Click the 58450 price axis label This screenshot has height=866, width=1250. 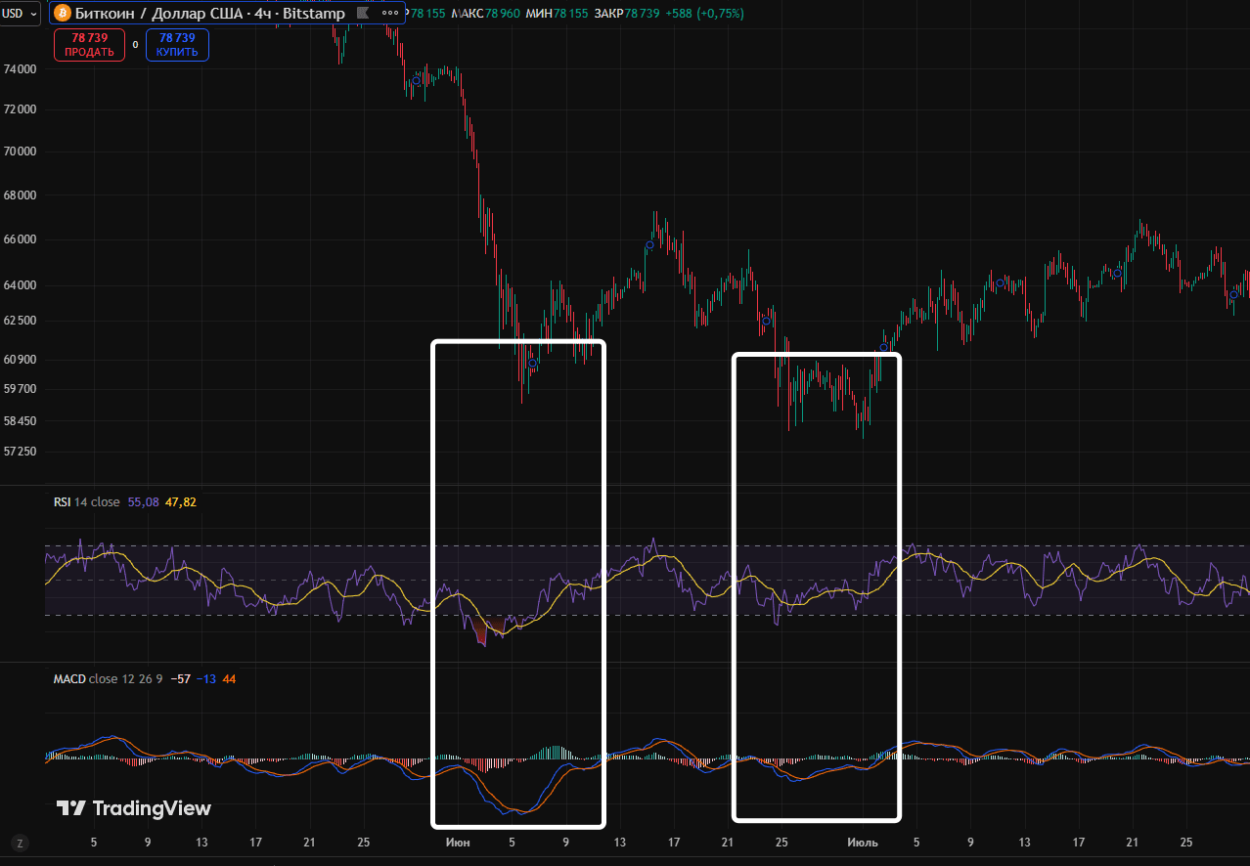click(21, 421)
